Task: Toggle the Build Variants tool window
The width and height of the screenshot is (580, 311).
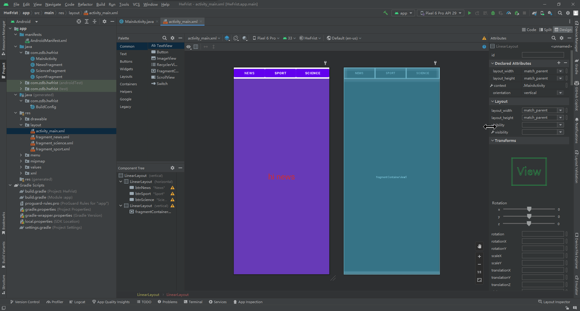Action: tap(3, 255)
